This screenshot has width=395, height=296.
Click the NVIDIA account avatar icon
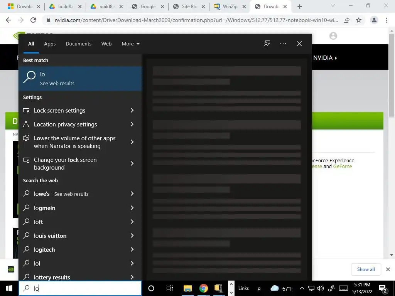pyautogui.click(x=333, y=36)
